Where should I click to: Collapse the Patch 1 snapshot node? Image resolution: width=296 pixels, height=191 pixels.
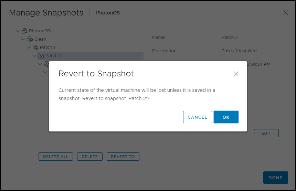coord(29,47)
